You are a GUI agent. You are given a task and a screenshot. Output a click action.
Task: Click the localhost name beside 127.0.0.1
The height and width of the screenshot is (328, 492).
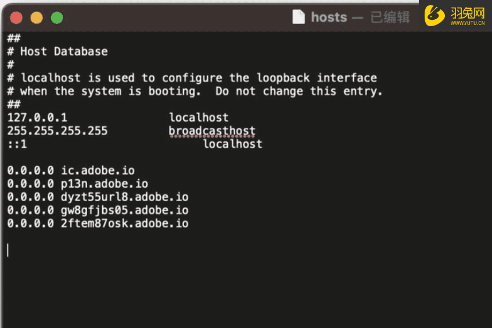199,117
